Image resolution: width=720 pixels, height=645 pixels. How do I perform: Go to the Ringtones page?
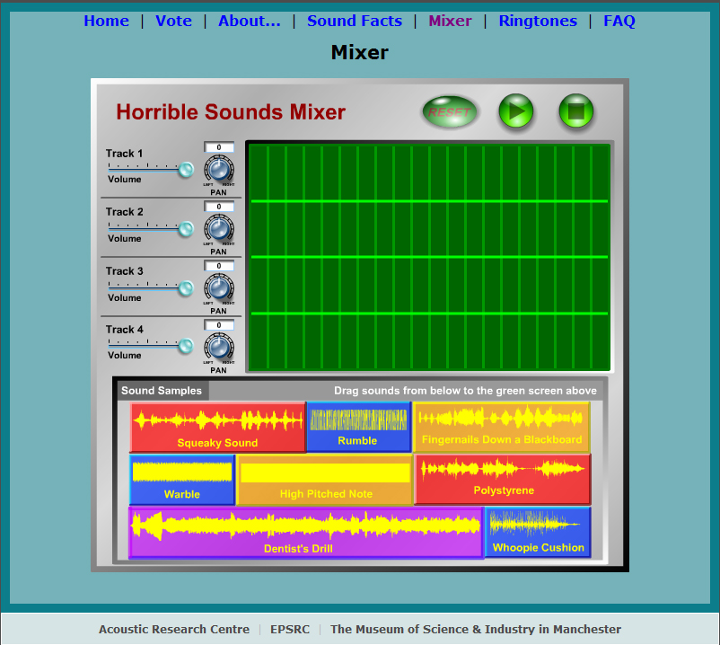(538, 21)
